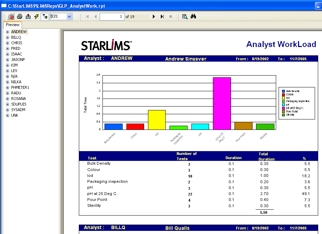Expand the JASONP tree node
This screenshot has width=322, height=234.
coord(7,60)
